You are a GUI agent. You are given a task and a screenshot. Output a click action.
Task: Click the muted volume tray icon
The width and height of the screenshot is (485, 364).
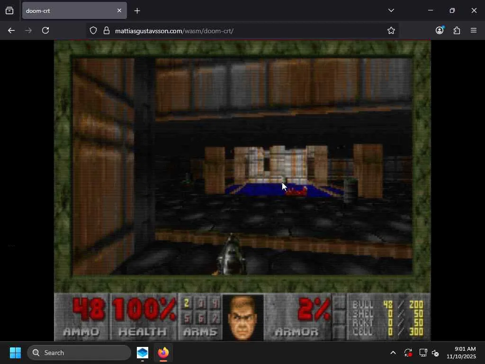(435, 353)
